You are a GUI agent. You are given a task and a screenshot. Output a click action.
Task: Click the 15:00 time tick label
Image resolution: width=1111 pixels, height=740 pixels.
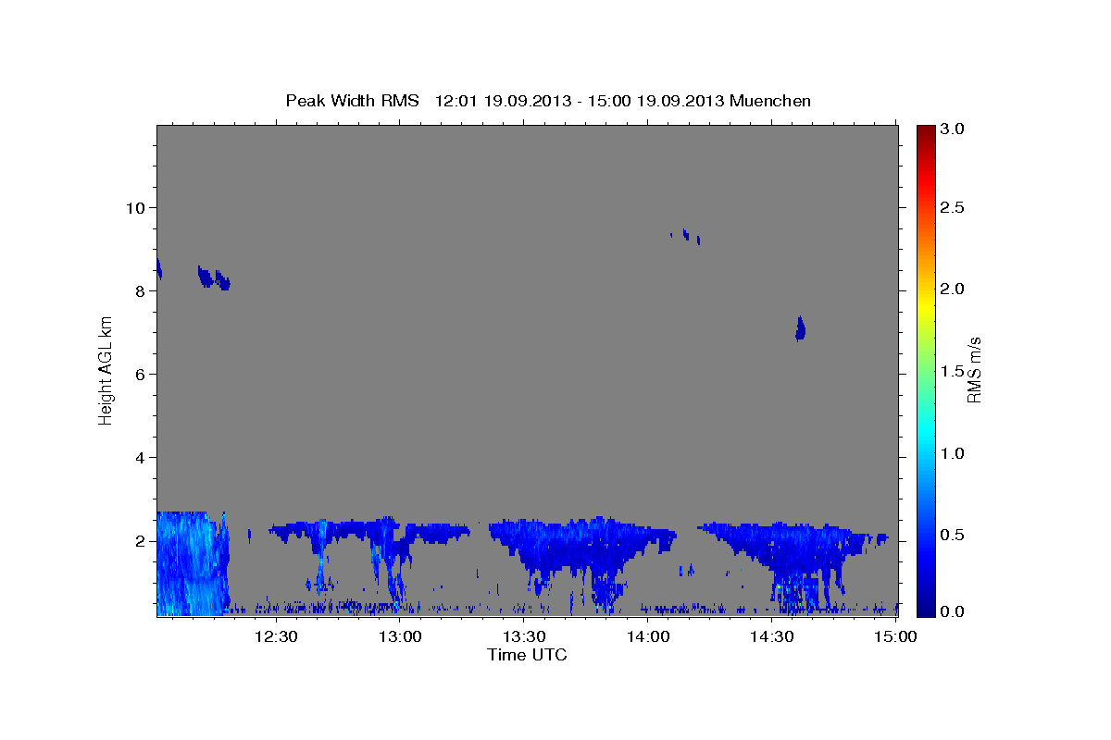coord(896,636)
